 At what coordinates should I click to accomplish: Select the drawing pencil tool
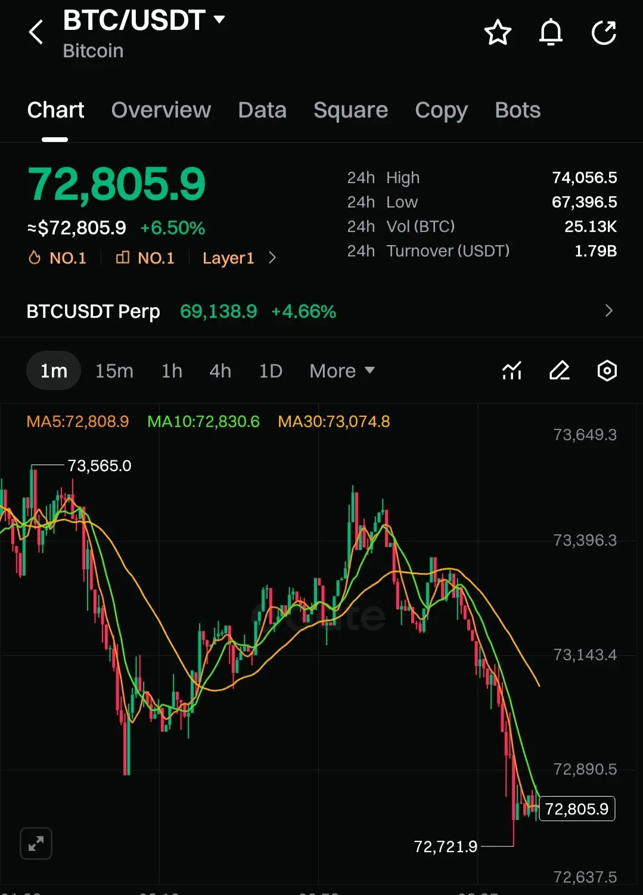(559, 371)
